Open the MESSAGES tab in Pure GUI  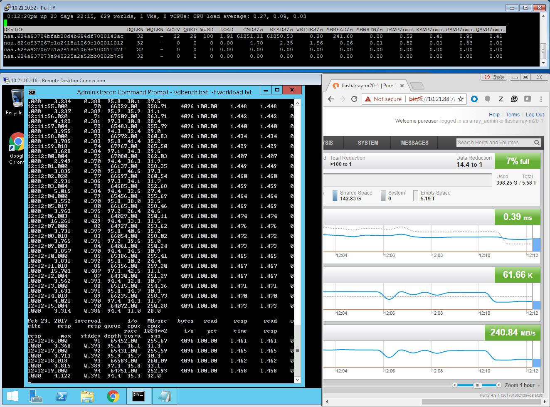(414, 143)
